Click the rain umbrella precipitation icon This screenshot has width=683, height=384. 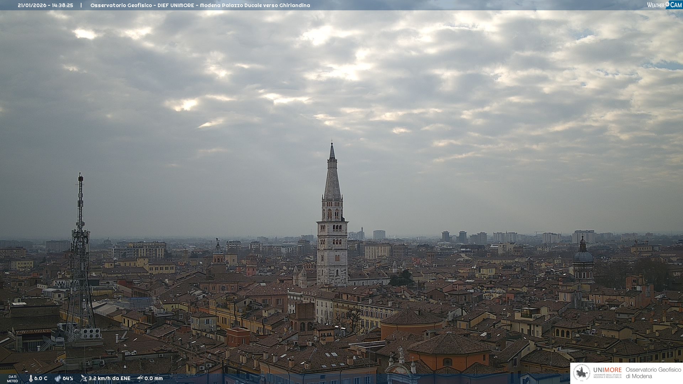tap(140, 378)
